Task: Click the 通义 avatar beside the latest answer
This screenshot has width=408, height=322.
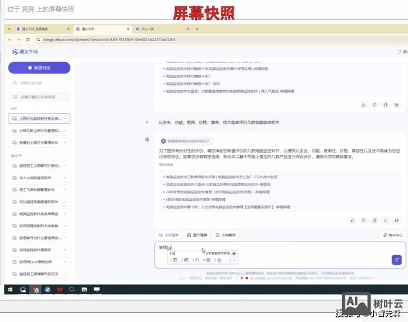Action: [147, 140]
